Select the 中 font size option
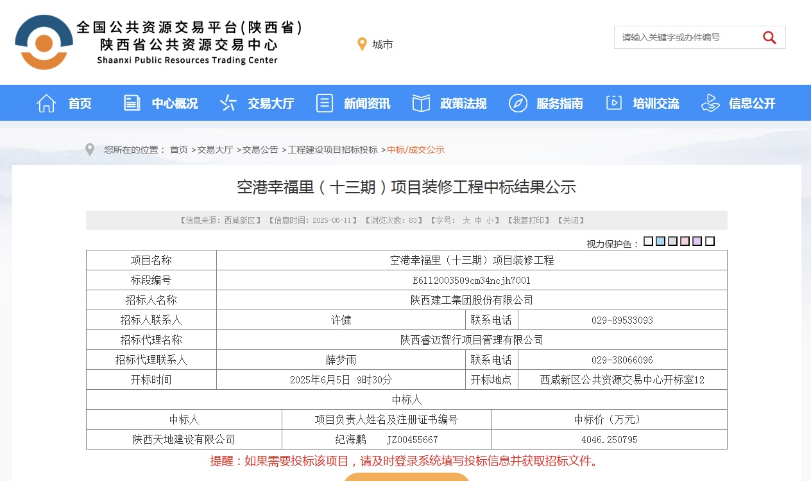The image size is (811, 481). pyautogui.click(x=477, y=220)
